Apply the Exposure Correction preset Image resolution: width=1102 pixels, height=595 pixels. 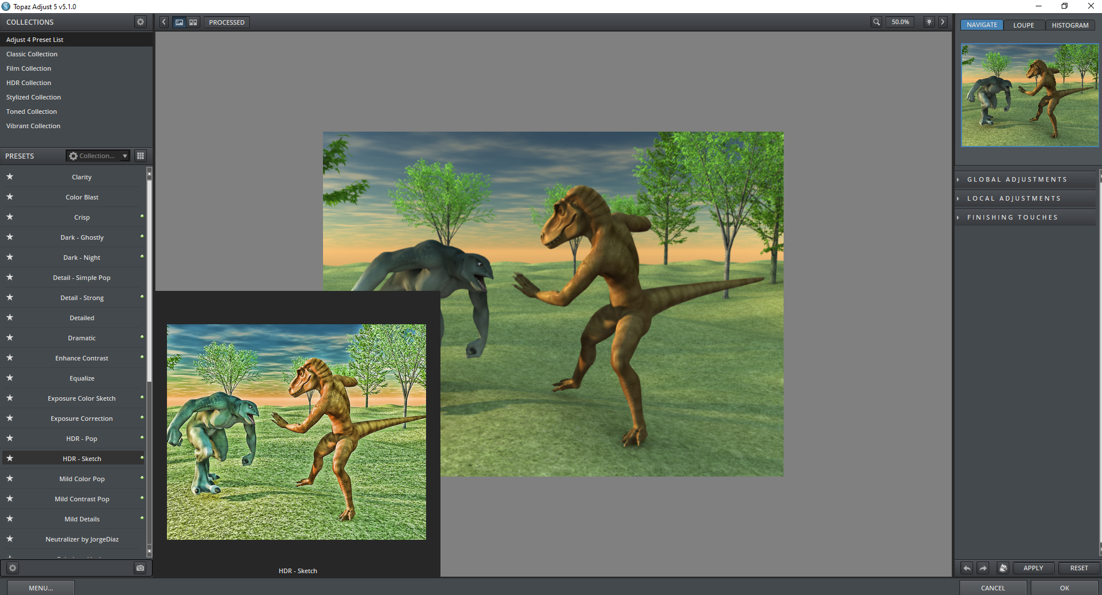coord(82,419)
